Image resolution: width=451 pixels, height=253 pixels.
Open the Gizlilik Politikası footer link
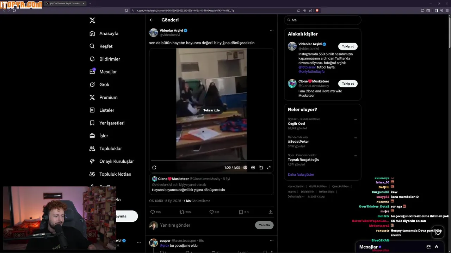pyautogui.click(x=318, y=187)
